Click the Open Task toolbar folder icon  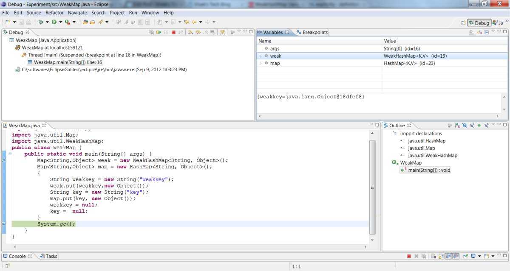92,22
